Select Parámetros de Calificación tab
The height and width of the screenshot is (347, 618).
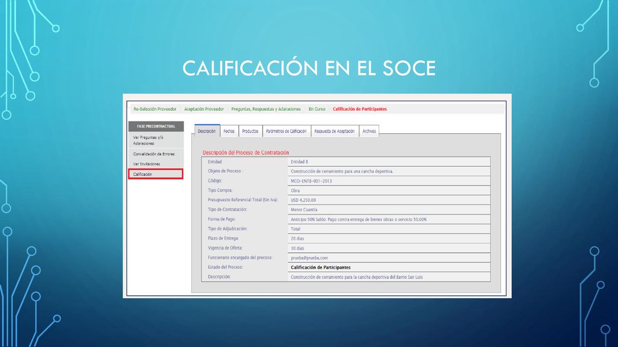(x=286, y=131)
